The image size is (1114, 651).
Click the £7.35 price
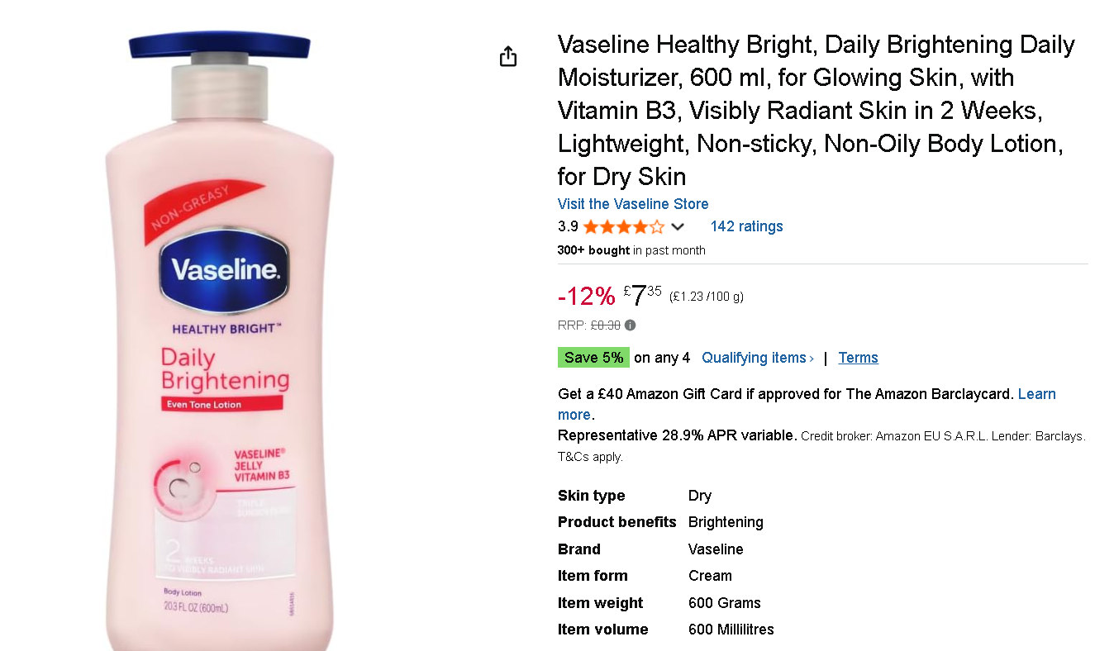(642, 295)
